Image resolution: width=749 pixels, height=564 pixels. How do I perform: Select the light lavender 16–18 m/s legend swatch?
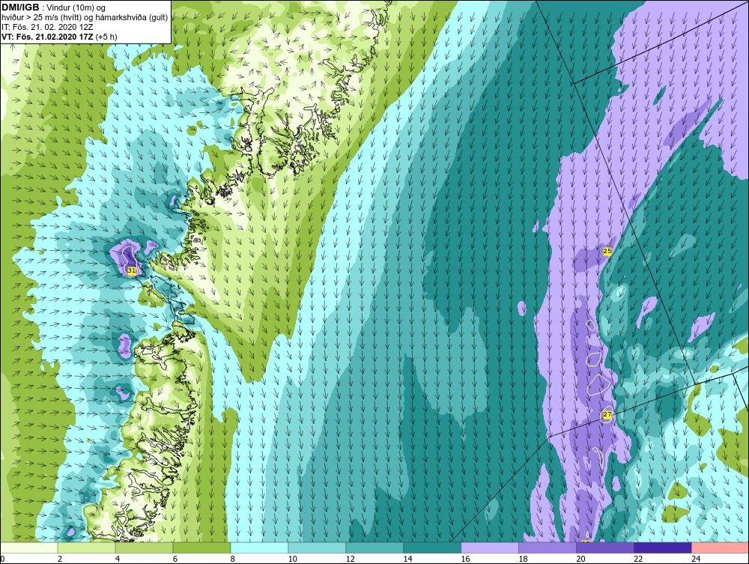[490, 548]
